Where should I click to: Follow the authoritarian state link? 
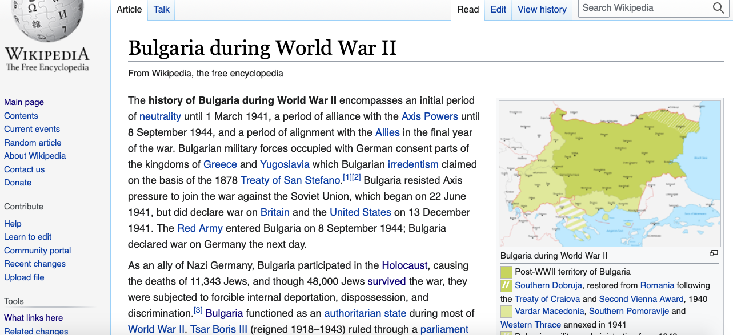pyautogui.click(x=365, y=313)
